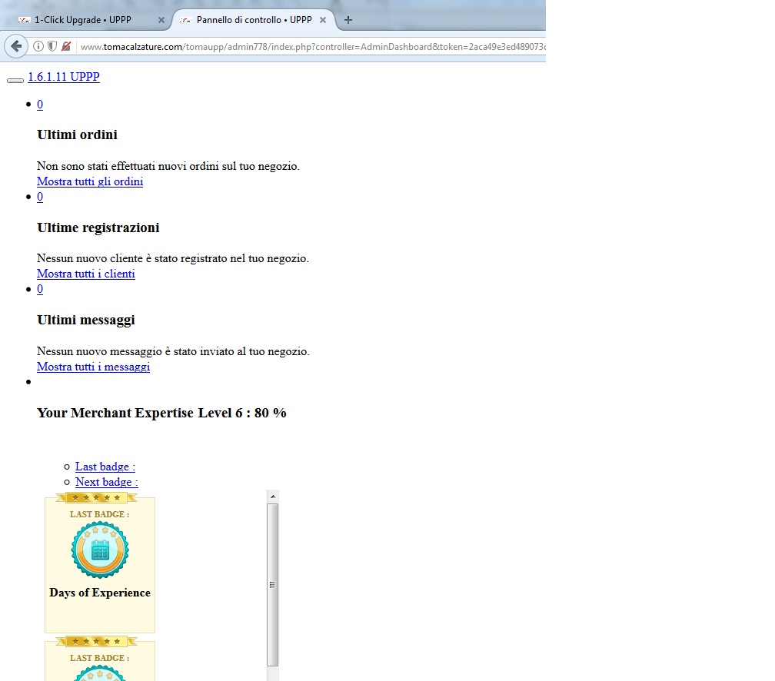Open the Mostra tutti i messaggi link

[x=94, y=367]
